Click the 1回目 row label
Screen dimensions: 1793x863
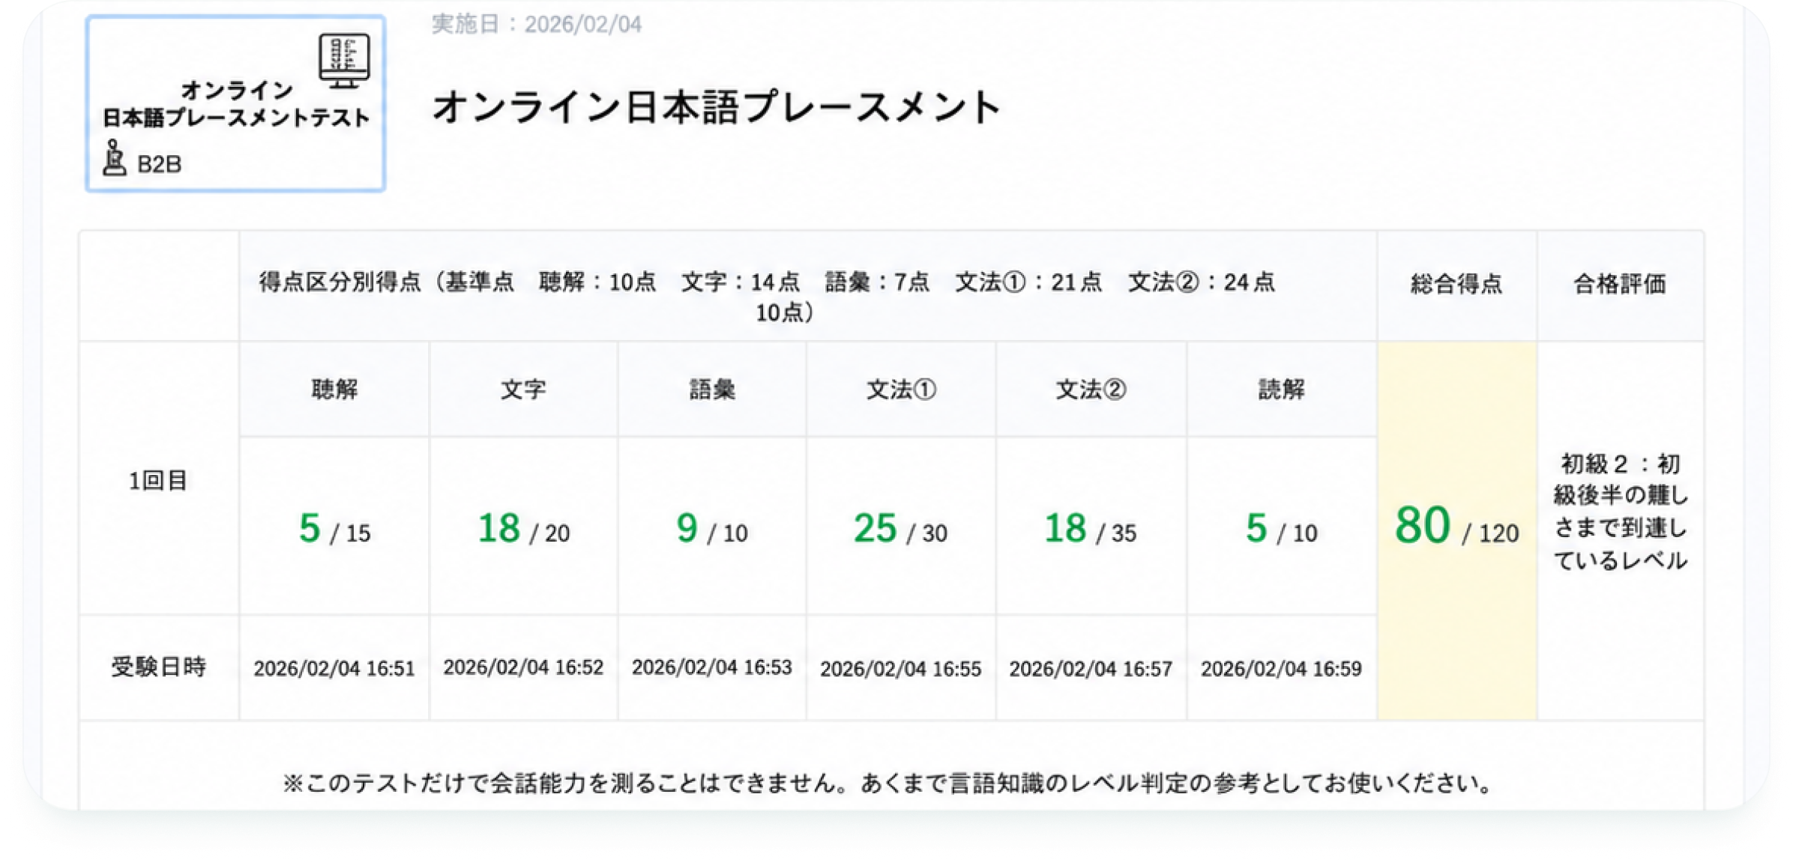(158, 480)
